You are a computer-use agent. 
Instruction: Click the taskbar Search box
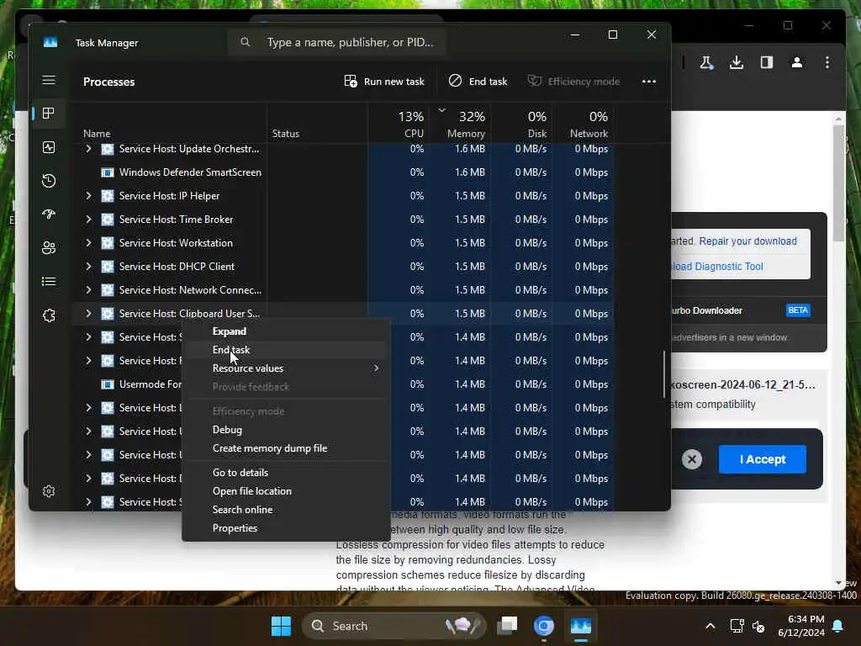pyautogui.click(x=394, y=626)
